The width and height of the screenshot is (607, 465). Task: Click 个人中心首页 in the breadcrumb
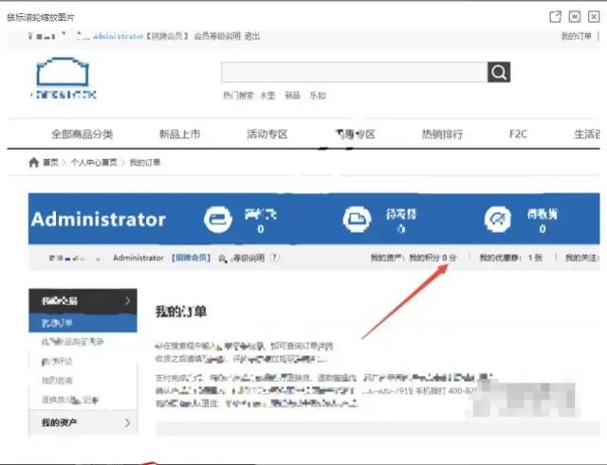tap(94, 162)
